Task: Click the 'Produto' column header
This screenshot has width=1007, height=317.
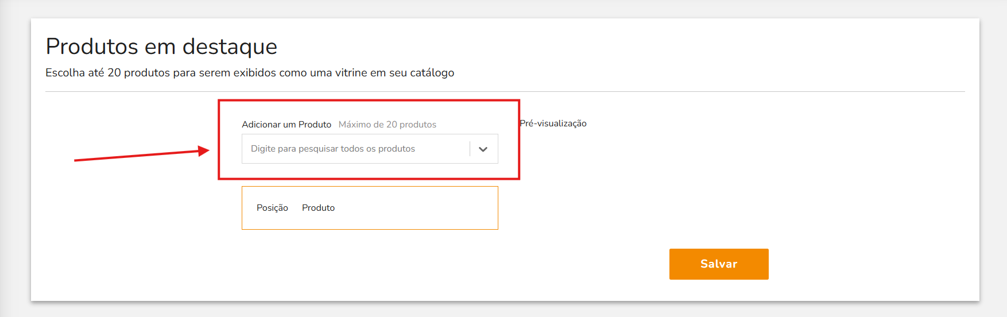Action: [318, 208]
